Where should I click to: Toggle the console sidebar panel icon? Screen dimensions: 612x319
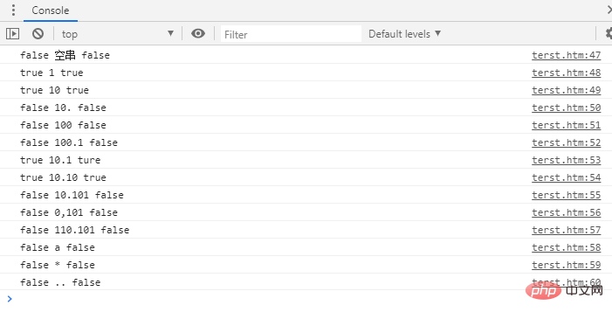[x=12, y=33]
